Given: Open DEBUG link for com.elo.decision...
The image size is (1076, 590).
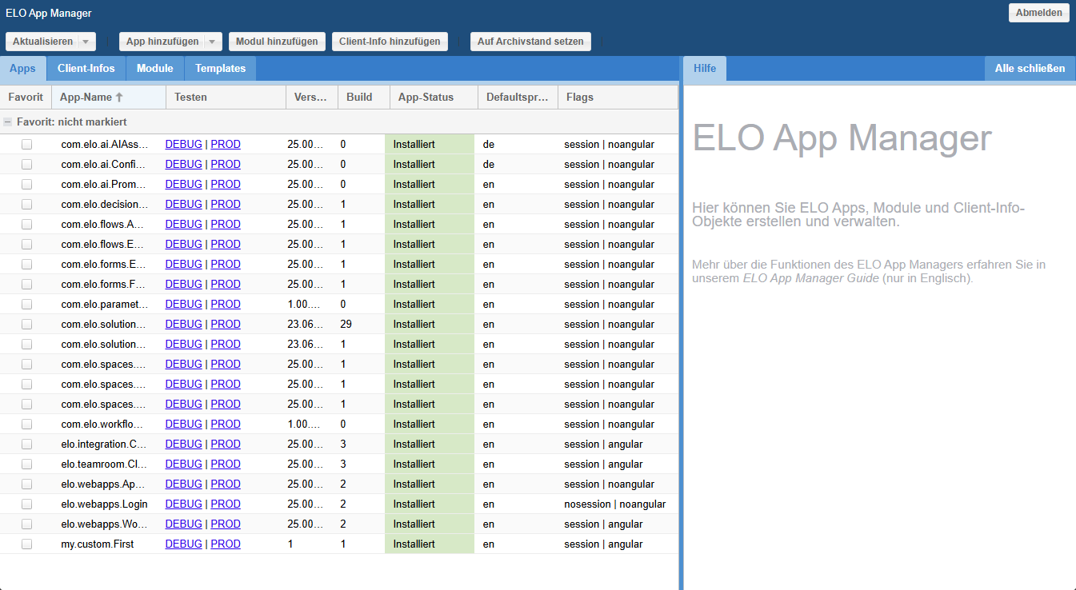Looking at the screenshot, I should pyautogui.click(x=183, y=205).
